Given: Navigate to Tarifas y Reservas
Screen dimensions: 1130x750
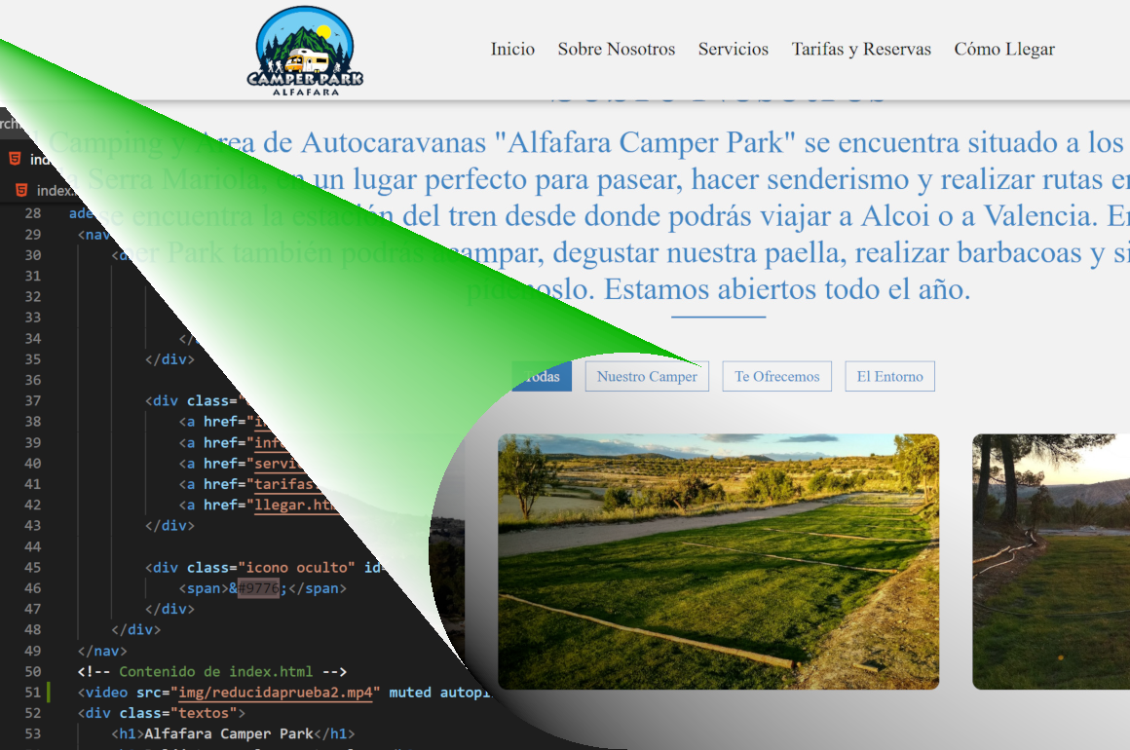Looking at the screenshot, I should coord(861,50).
